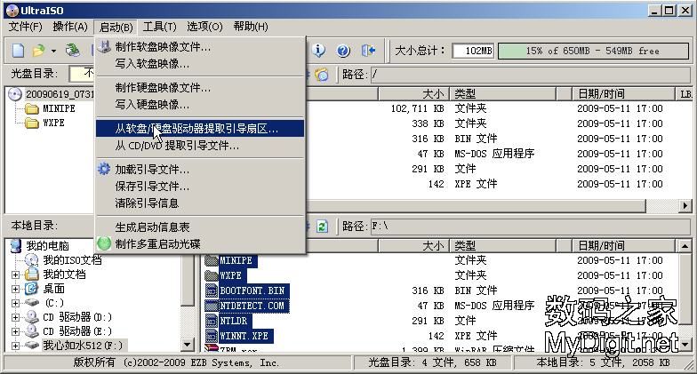Screen dimensions: 697x374
Task: Click the upper 类型 column header
Action: coord(502,94)
